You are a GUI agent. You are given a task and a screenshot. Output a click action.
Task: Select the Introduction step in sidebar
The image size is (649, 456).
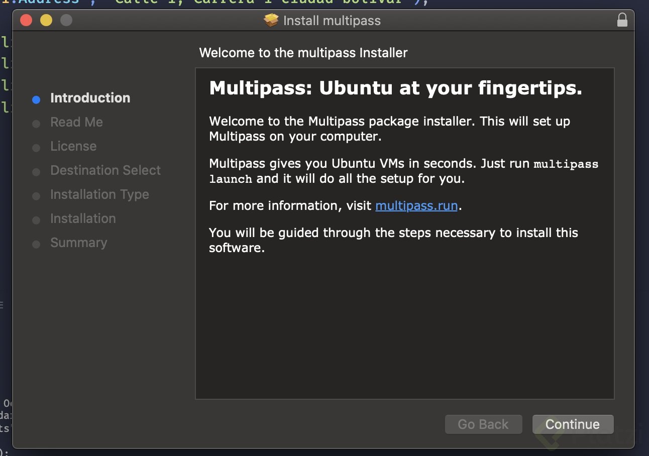[x=90, y=98]
